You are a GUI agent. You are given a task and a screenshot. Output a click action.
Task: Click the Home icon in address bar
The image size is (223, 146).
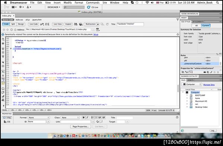[15, 30]
